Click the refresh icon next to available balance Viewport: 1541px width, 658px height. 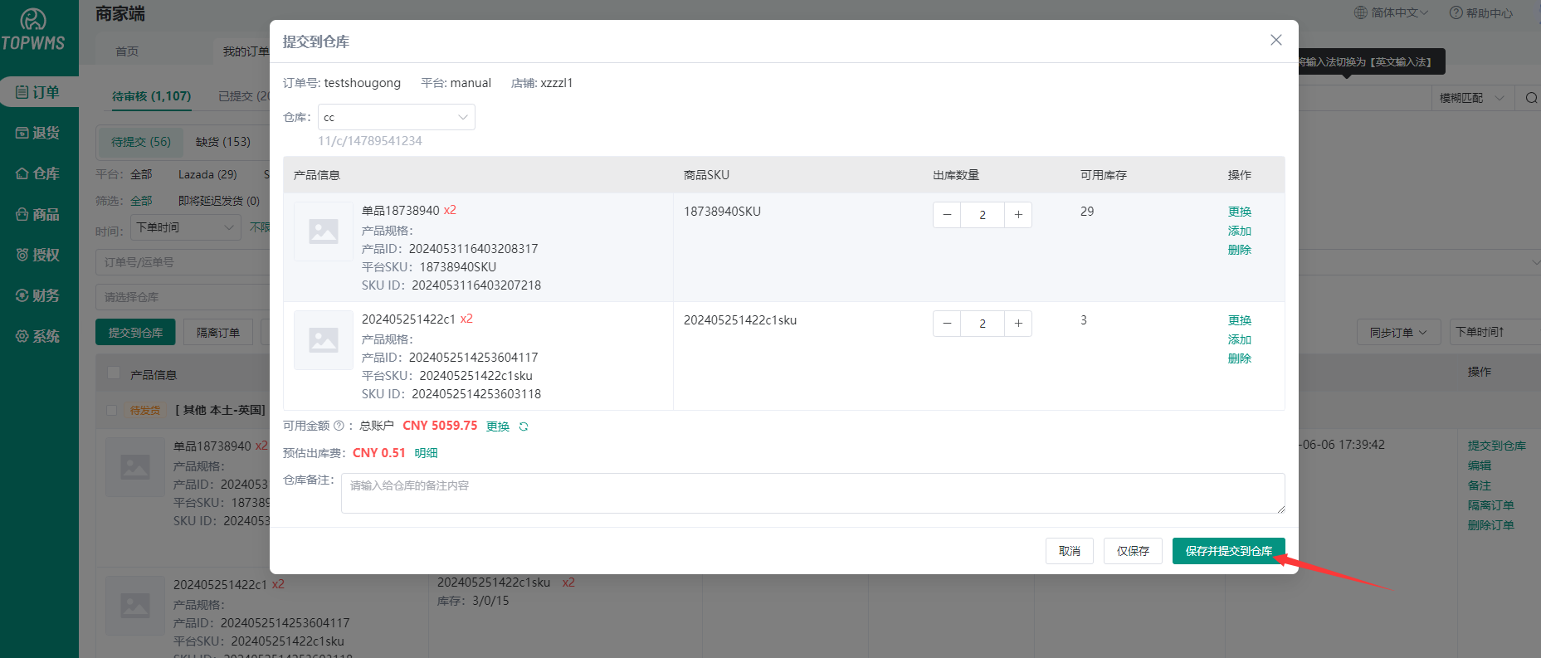click(524, 426)
